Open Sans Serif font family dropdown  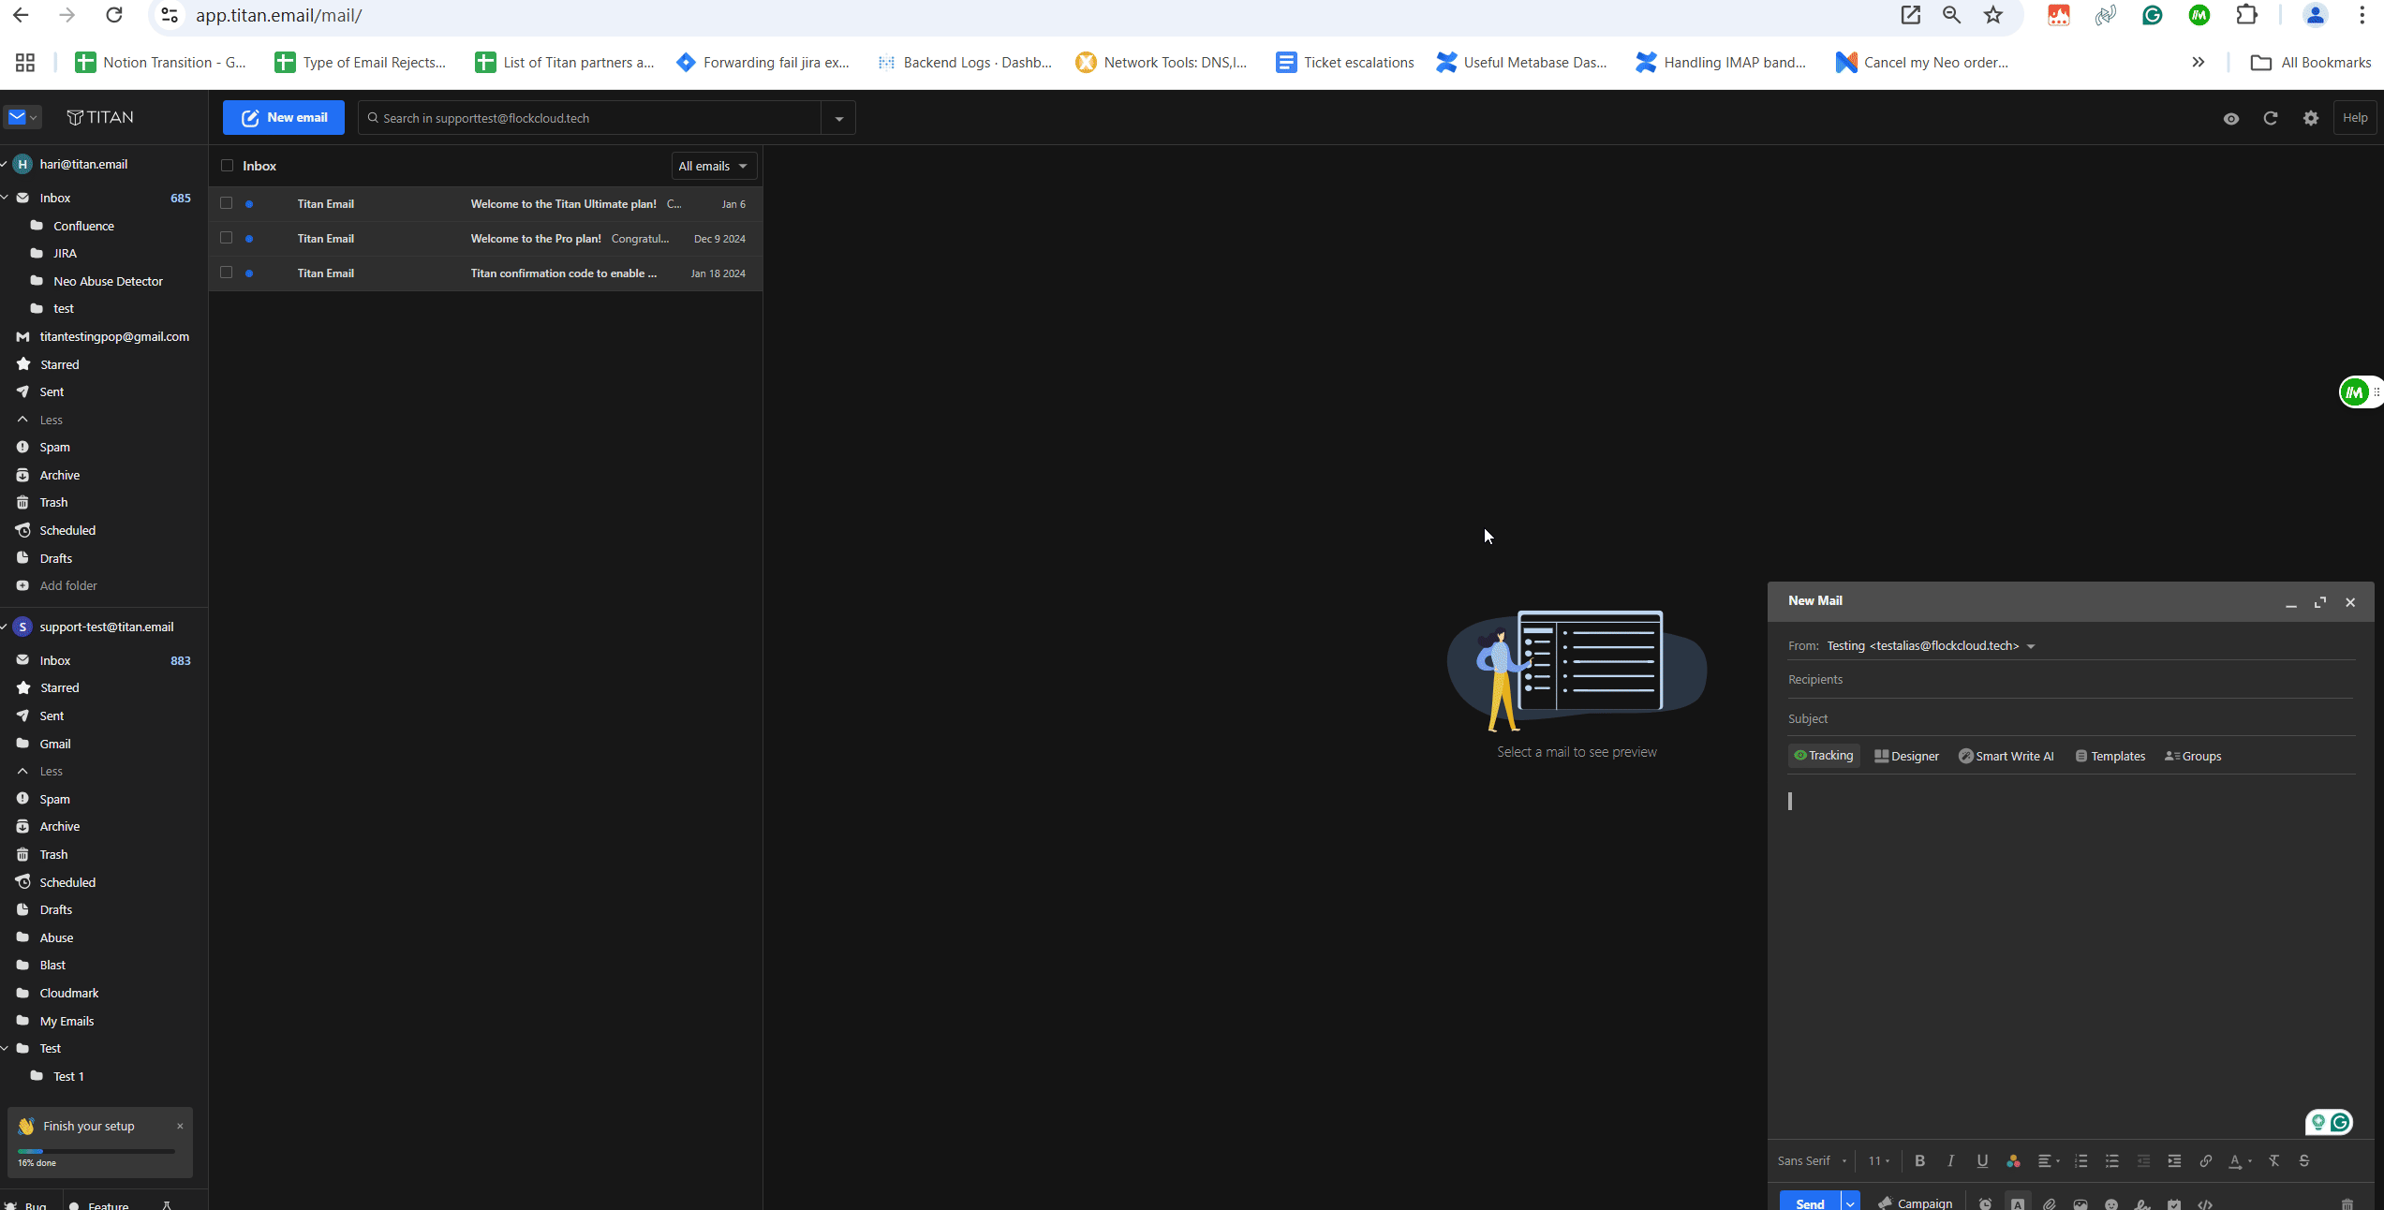coord(1813,1161)
